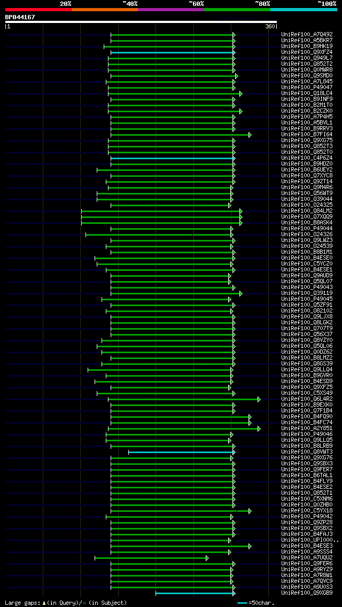Click the BP044167 query name
The image size is (342, 607).
pos(20,17)
